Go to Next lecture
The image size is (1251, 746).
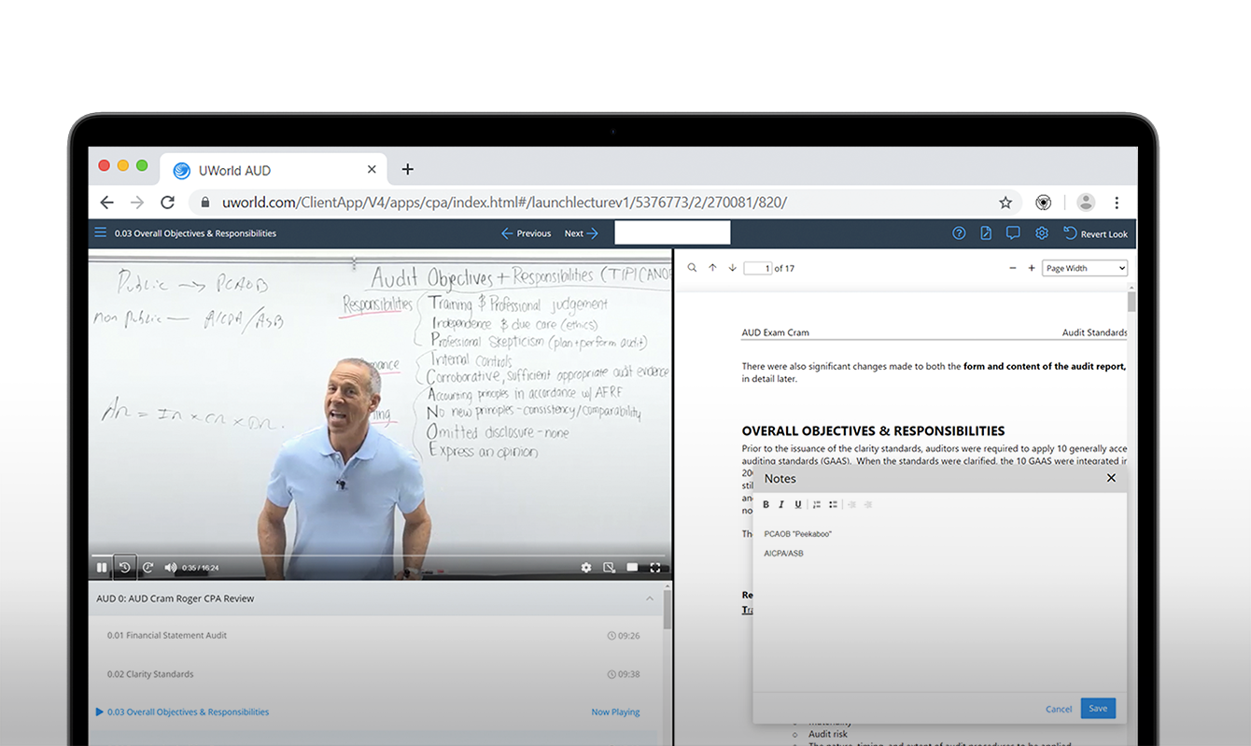coord(581,233)
